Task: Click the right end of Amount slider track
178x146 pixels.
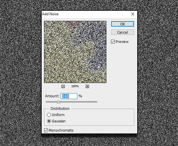Action: click(96, 102)
